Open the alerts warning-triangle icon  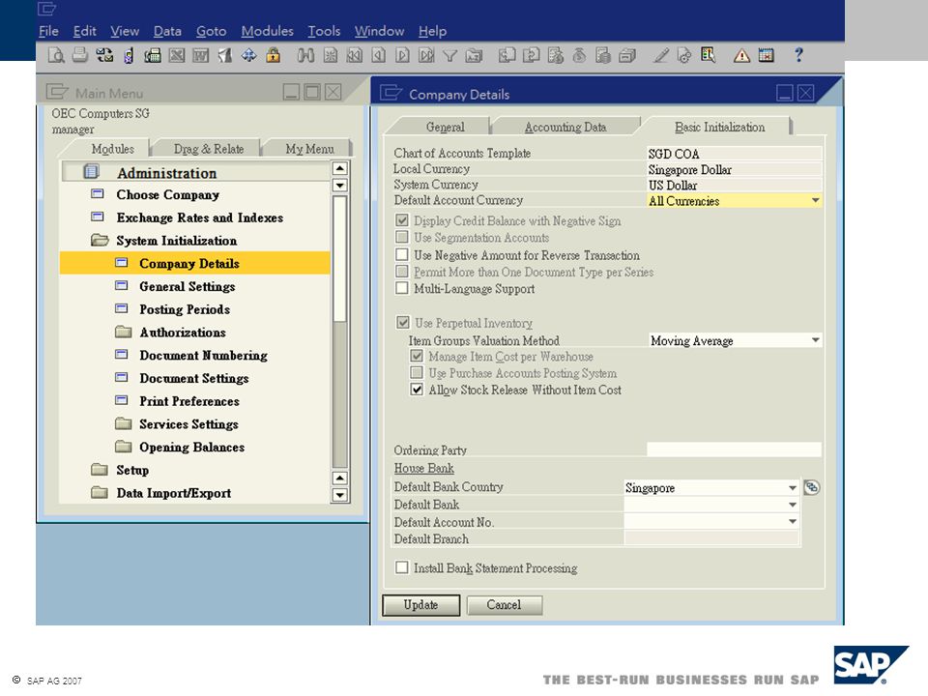point(741,56)
